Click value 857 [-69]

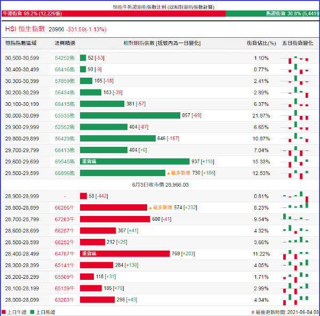point(191,115)
